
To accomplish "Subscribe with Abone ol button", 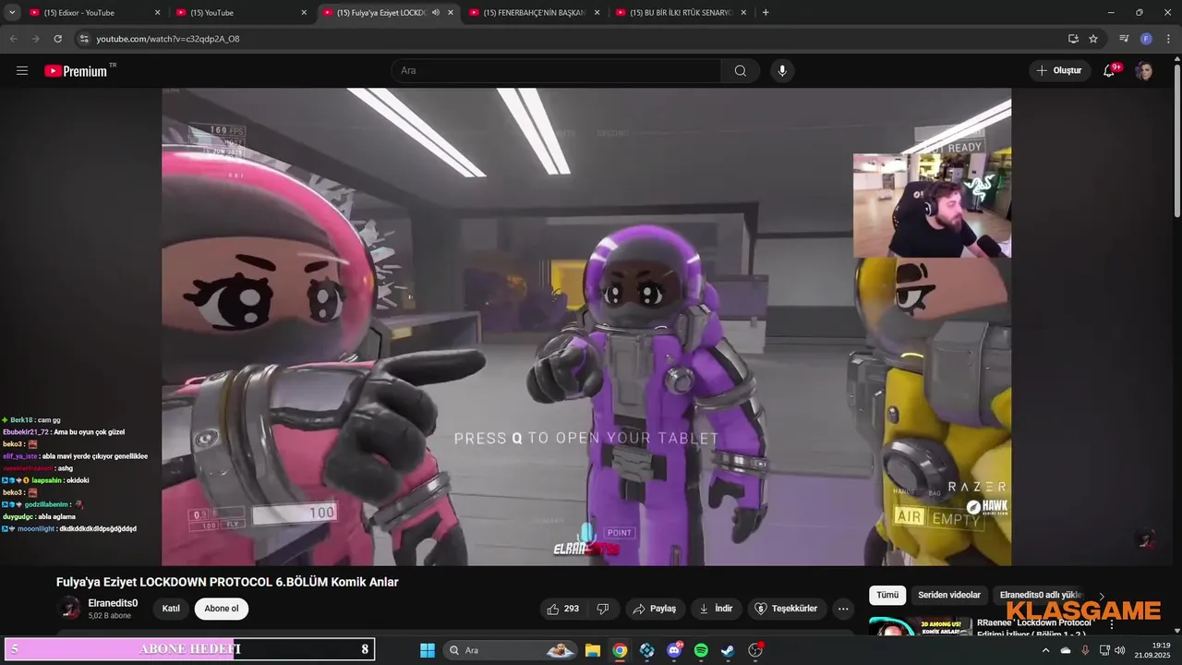I will click(222, 609).
